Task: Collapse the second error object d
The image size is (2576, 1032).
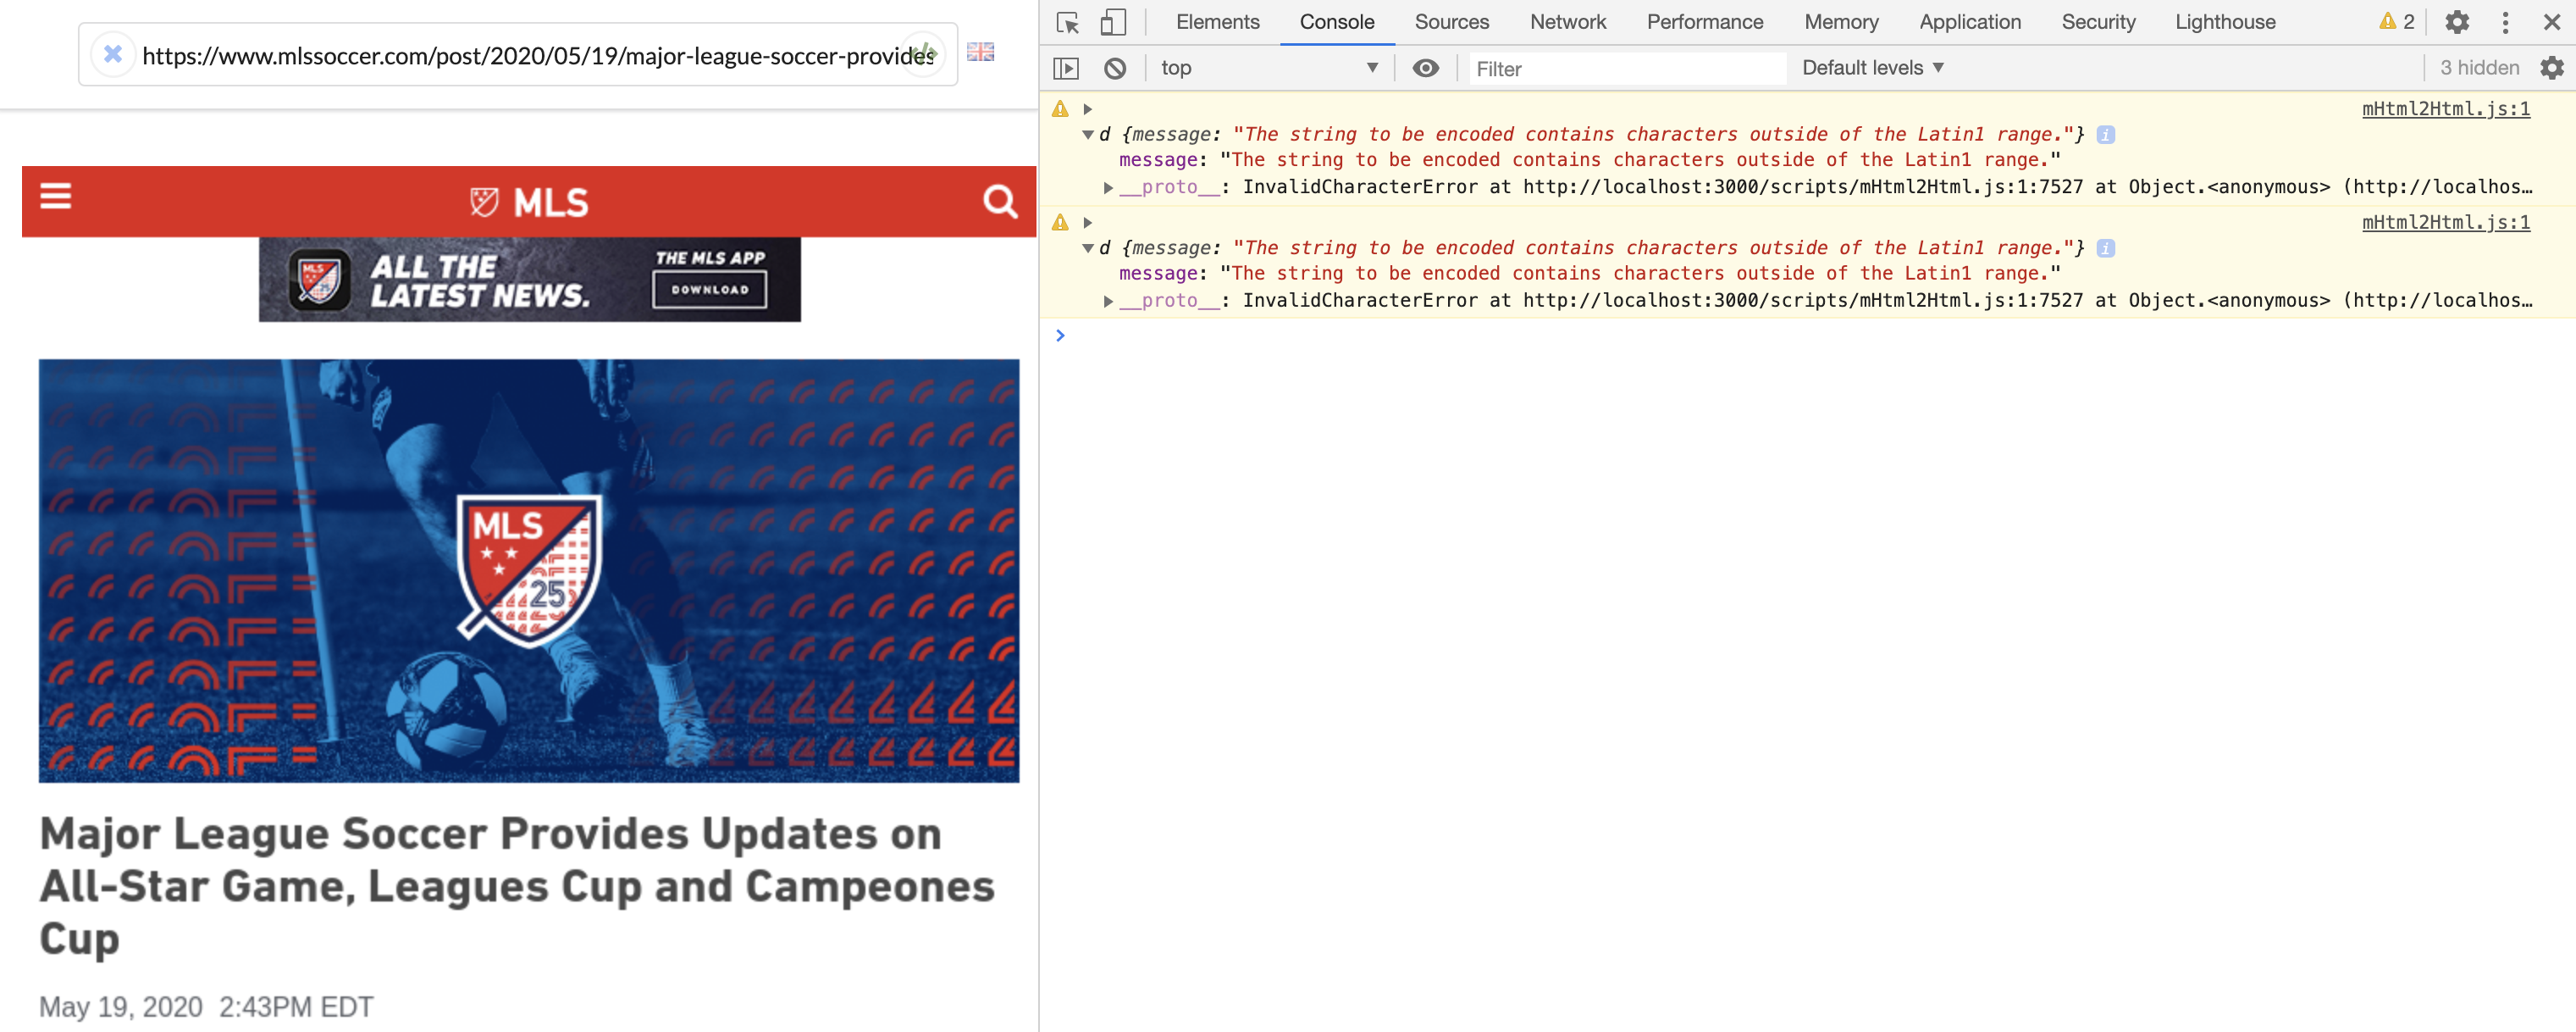Action: coord(1088,248)
